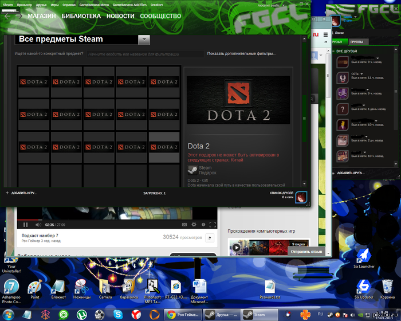This screenshot has height=321, width=401.
Task: Open the Справка menu
Action: pyautogui.click(x=69, y=5)
